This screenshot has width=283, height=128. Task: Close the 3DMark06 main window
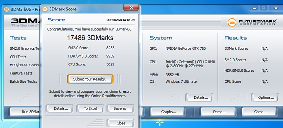tap(276, 8)
